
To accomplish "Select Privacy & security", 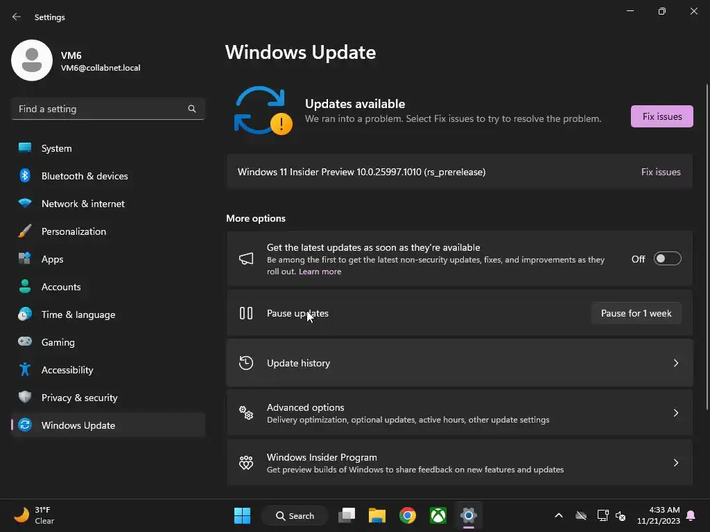I will pos(107,397).
